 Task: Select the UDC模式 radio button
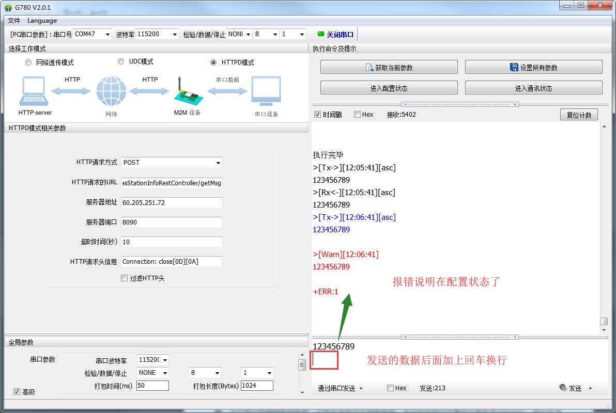tap(121, 62)
